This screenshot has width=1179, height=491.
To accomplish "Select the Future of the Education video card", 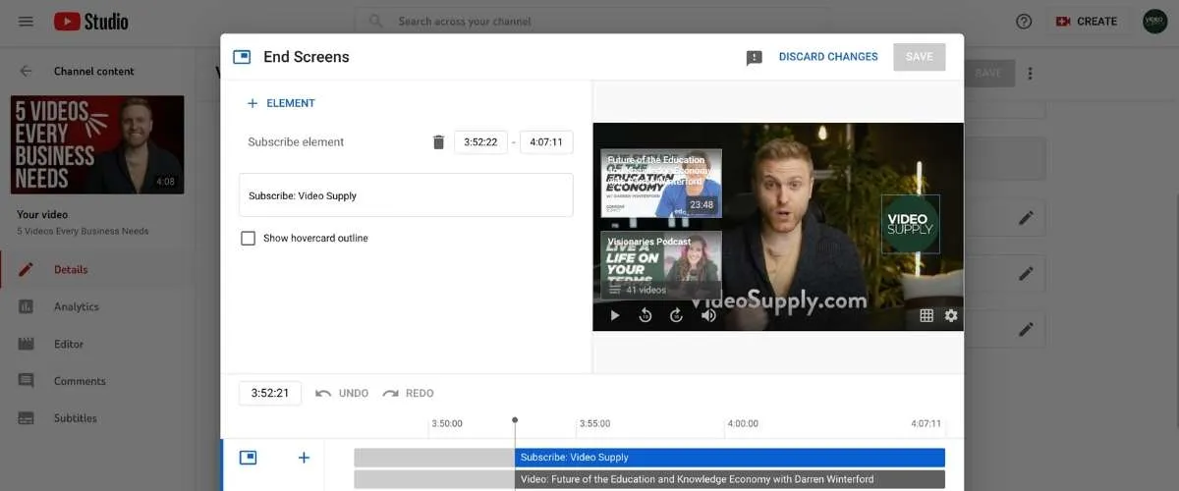I will click(x=661, y=184).
